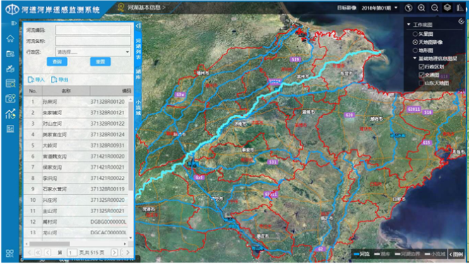The height and width of the screenshot is (264, 469).
Task: Open the list search icon in sidebar
Action: coord(10,83)
